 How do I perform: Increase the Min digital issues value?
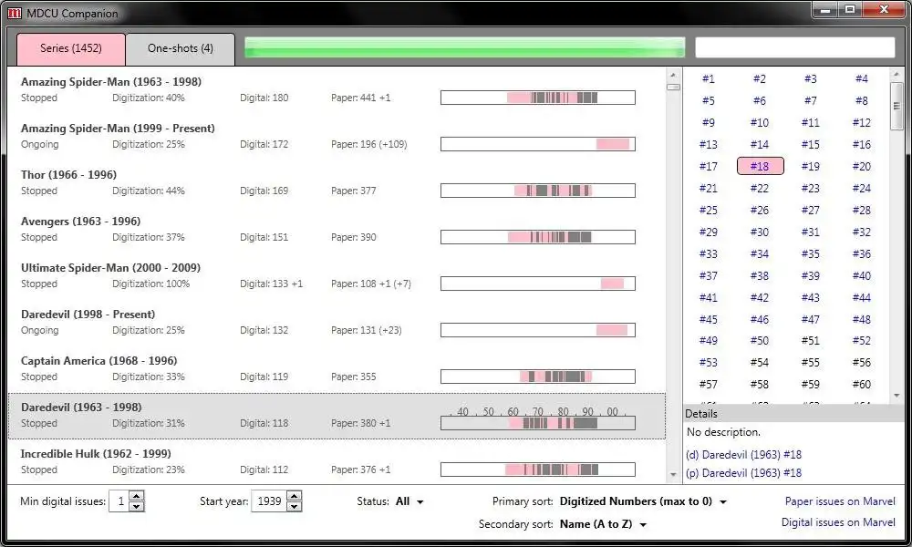[137, 496]
